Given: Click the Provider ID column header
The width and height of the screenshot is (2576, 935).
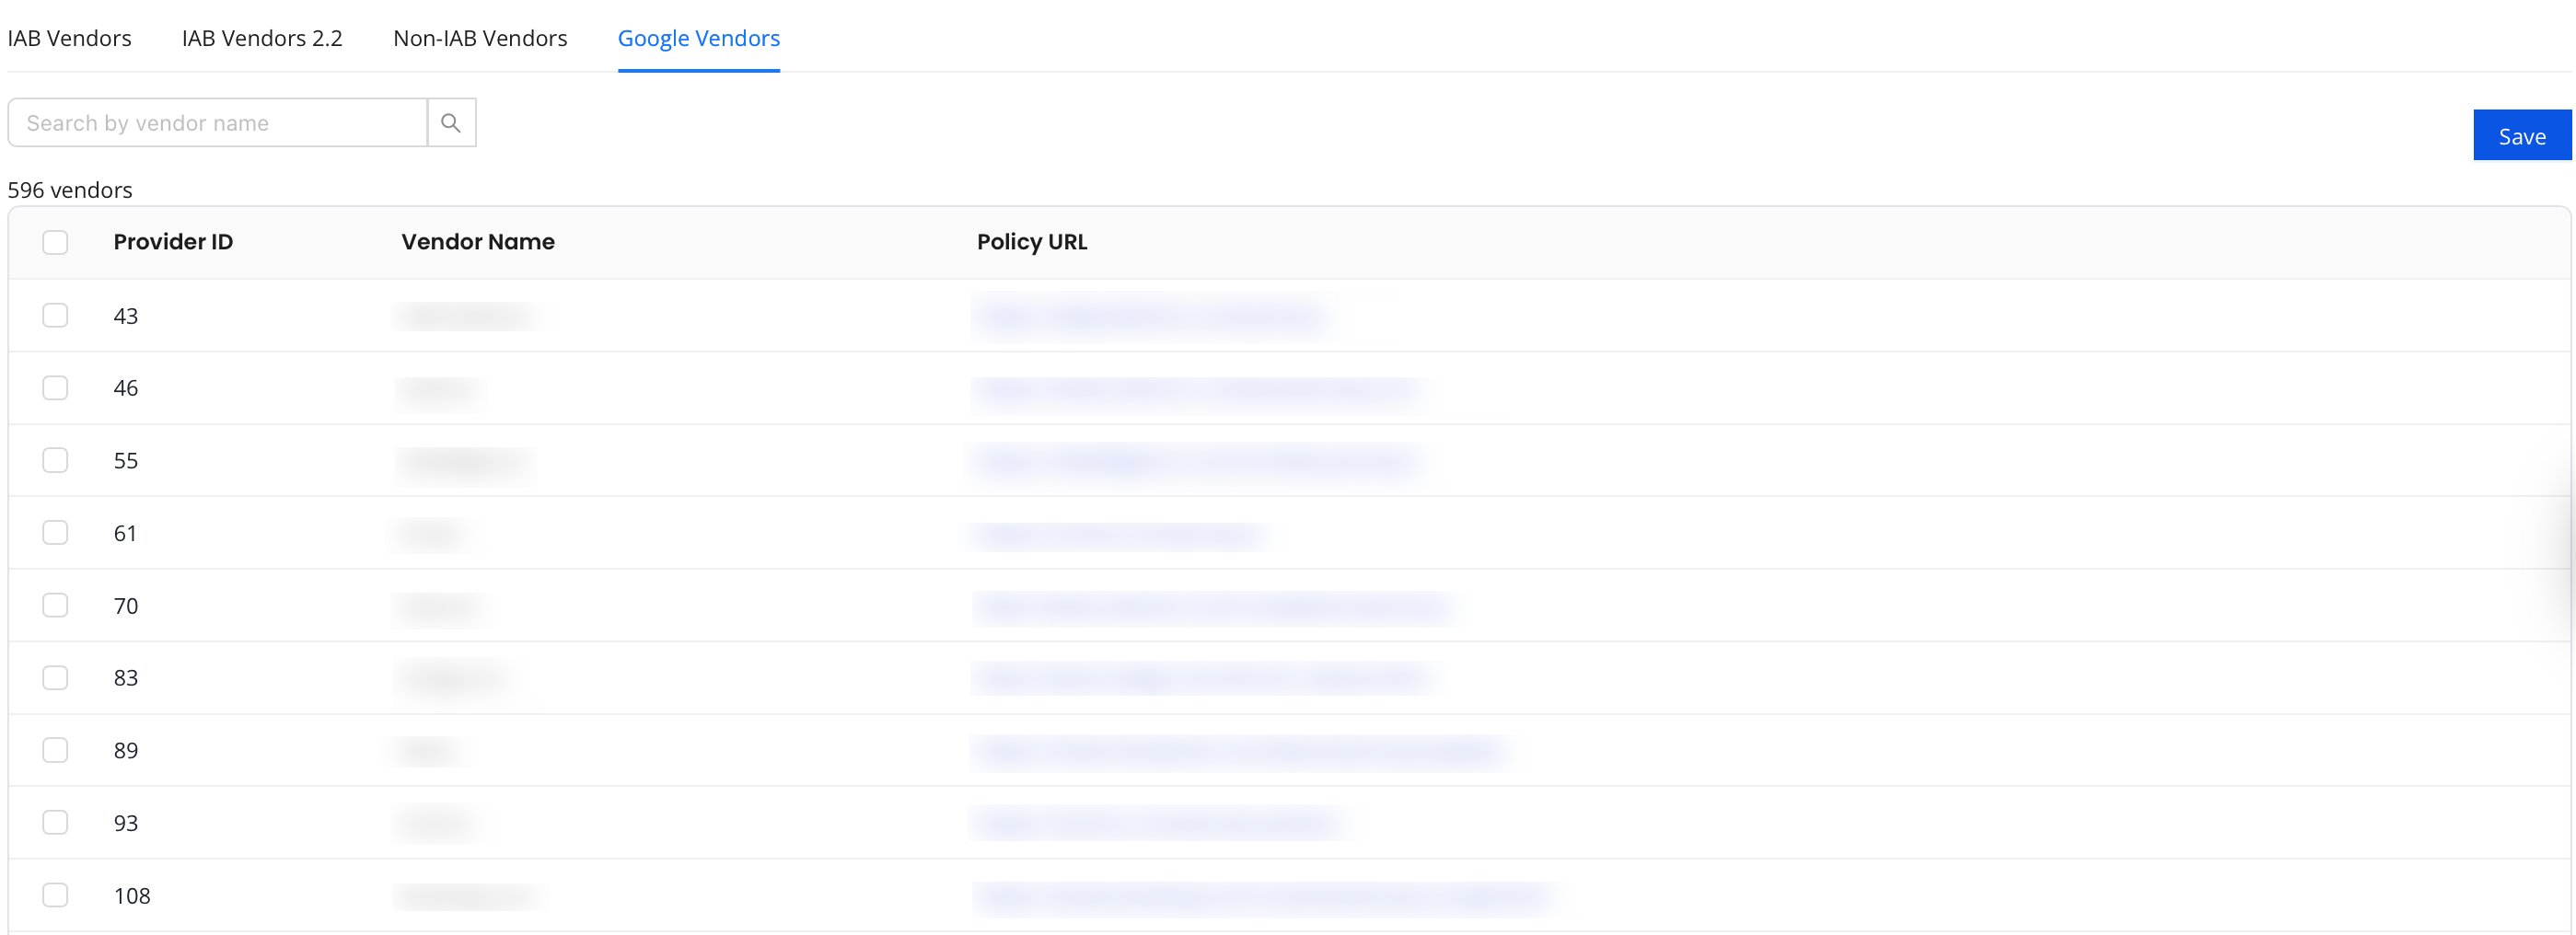Looking at the screenshot, I should [173, 242].
